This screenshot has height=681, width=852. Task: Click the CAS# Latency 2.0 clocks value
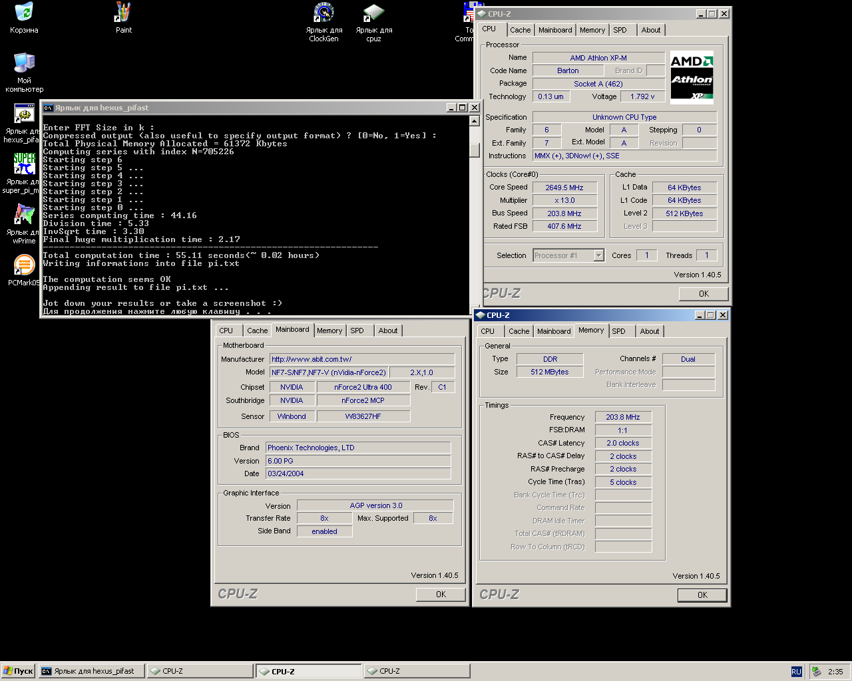coord(623,443)
